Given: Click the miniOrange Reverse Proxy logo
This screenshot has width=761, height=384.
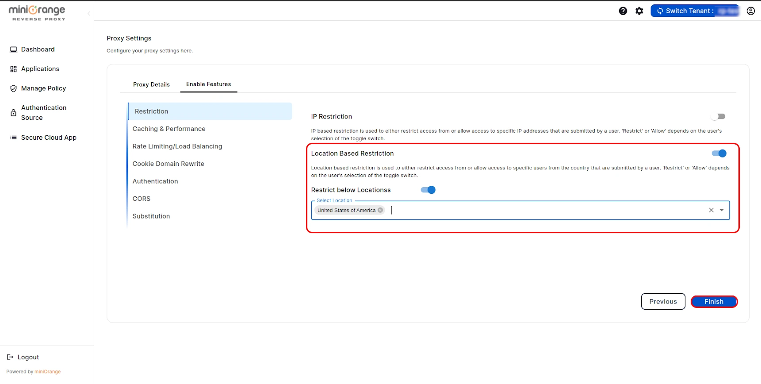Looking at the screenshot, I should (x=37, y=13).
